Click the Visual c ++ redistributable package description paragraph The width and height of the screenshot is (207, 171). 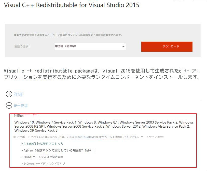coord(102,74)
